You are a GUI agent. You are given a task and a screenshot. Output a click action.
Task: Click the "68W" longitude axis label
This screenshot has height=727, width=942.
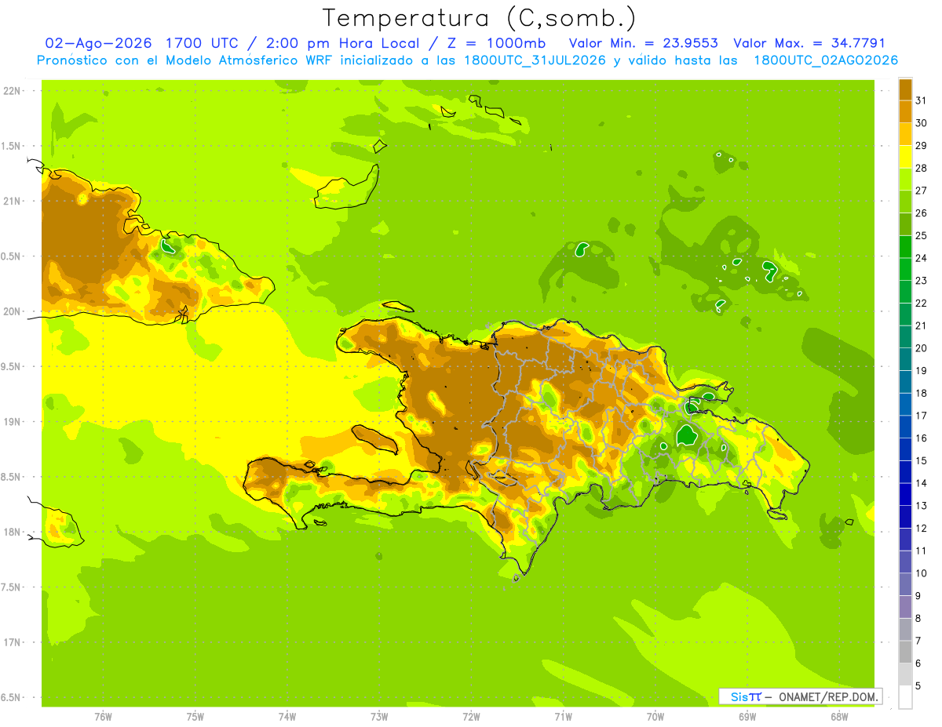tap(839, 717)
